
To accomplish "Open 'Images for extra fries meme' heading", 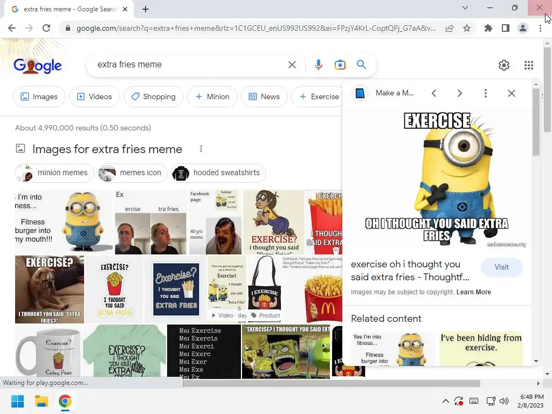I will pyautogui.click(x=107, y=149).
